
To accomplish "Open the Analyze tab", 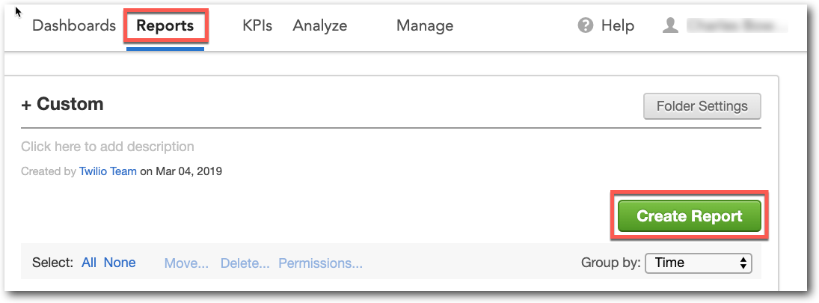I will coord(320,26).
